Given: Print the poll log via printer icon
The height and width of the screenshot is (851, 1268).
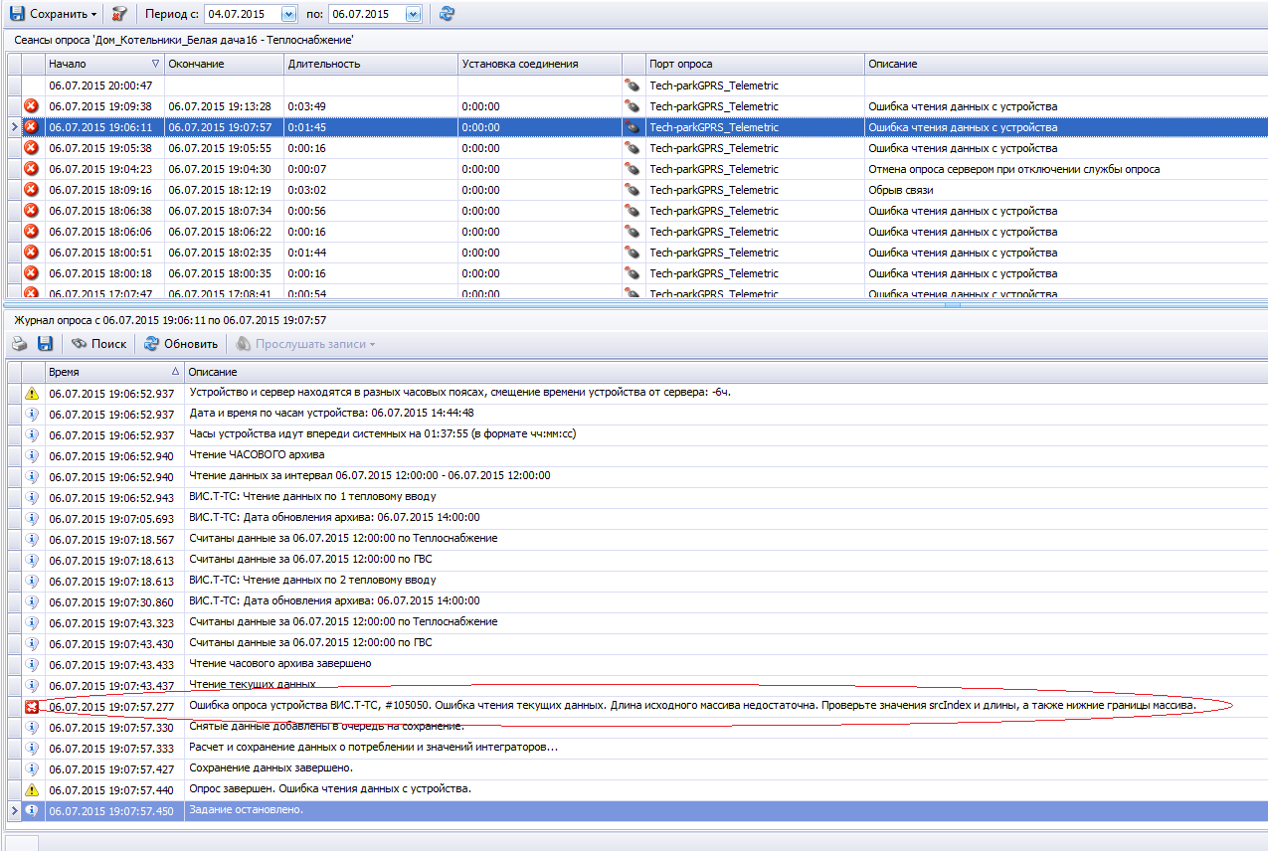Looking at the screenshot, I should pyautogui.click(x=19, y=344).
